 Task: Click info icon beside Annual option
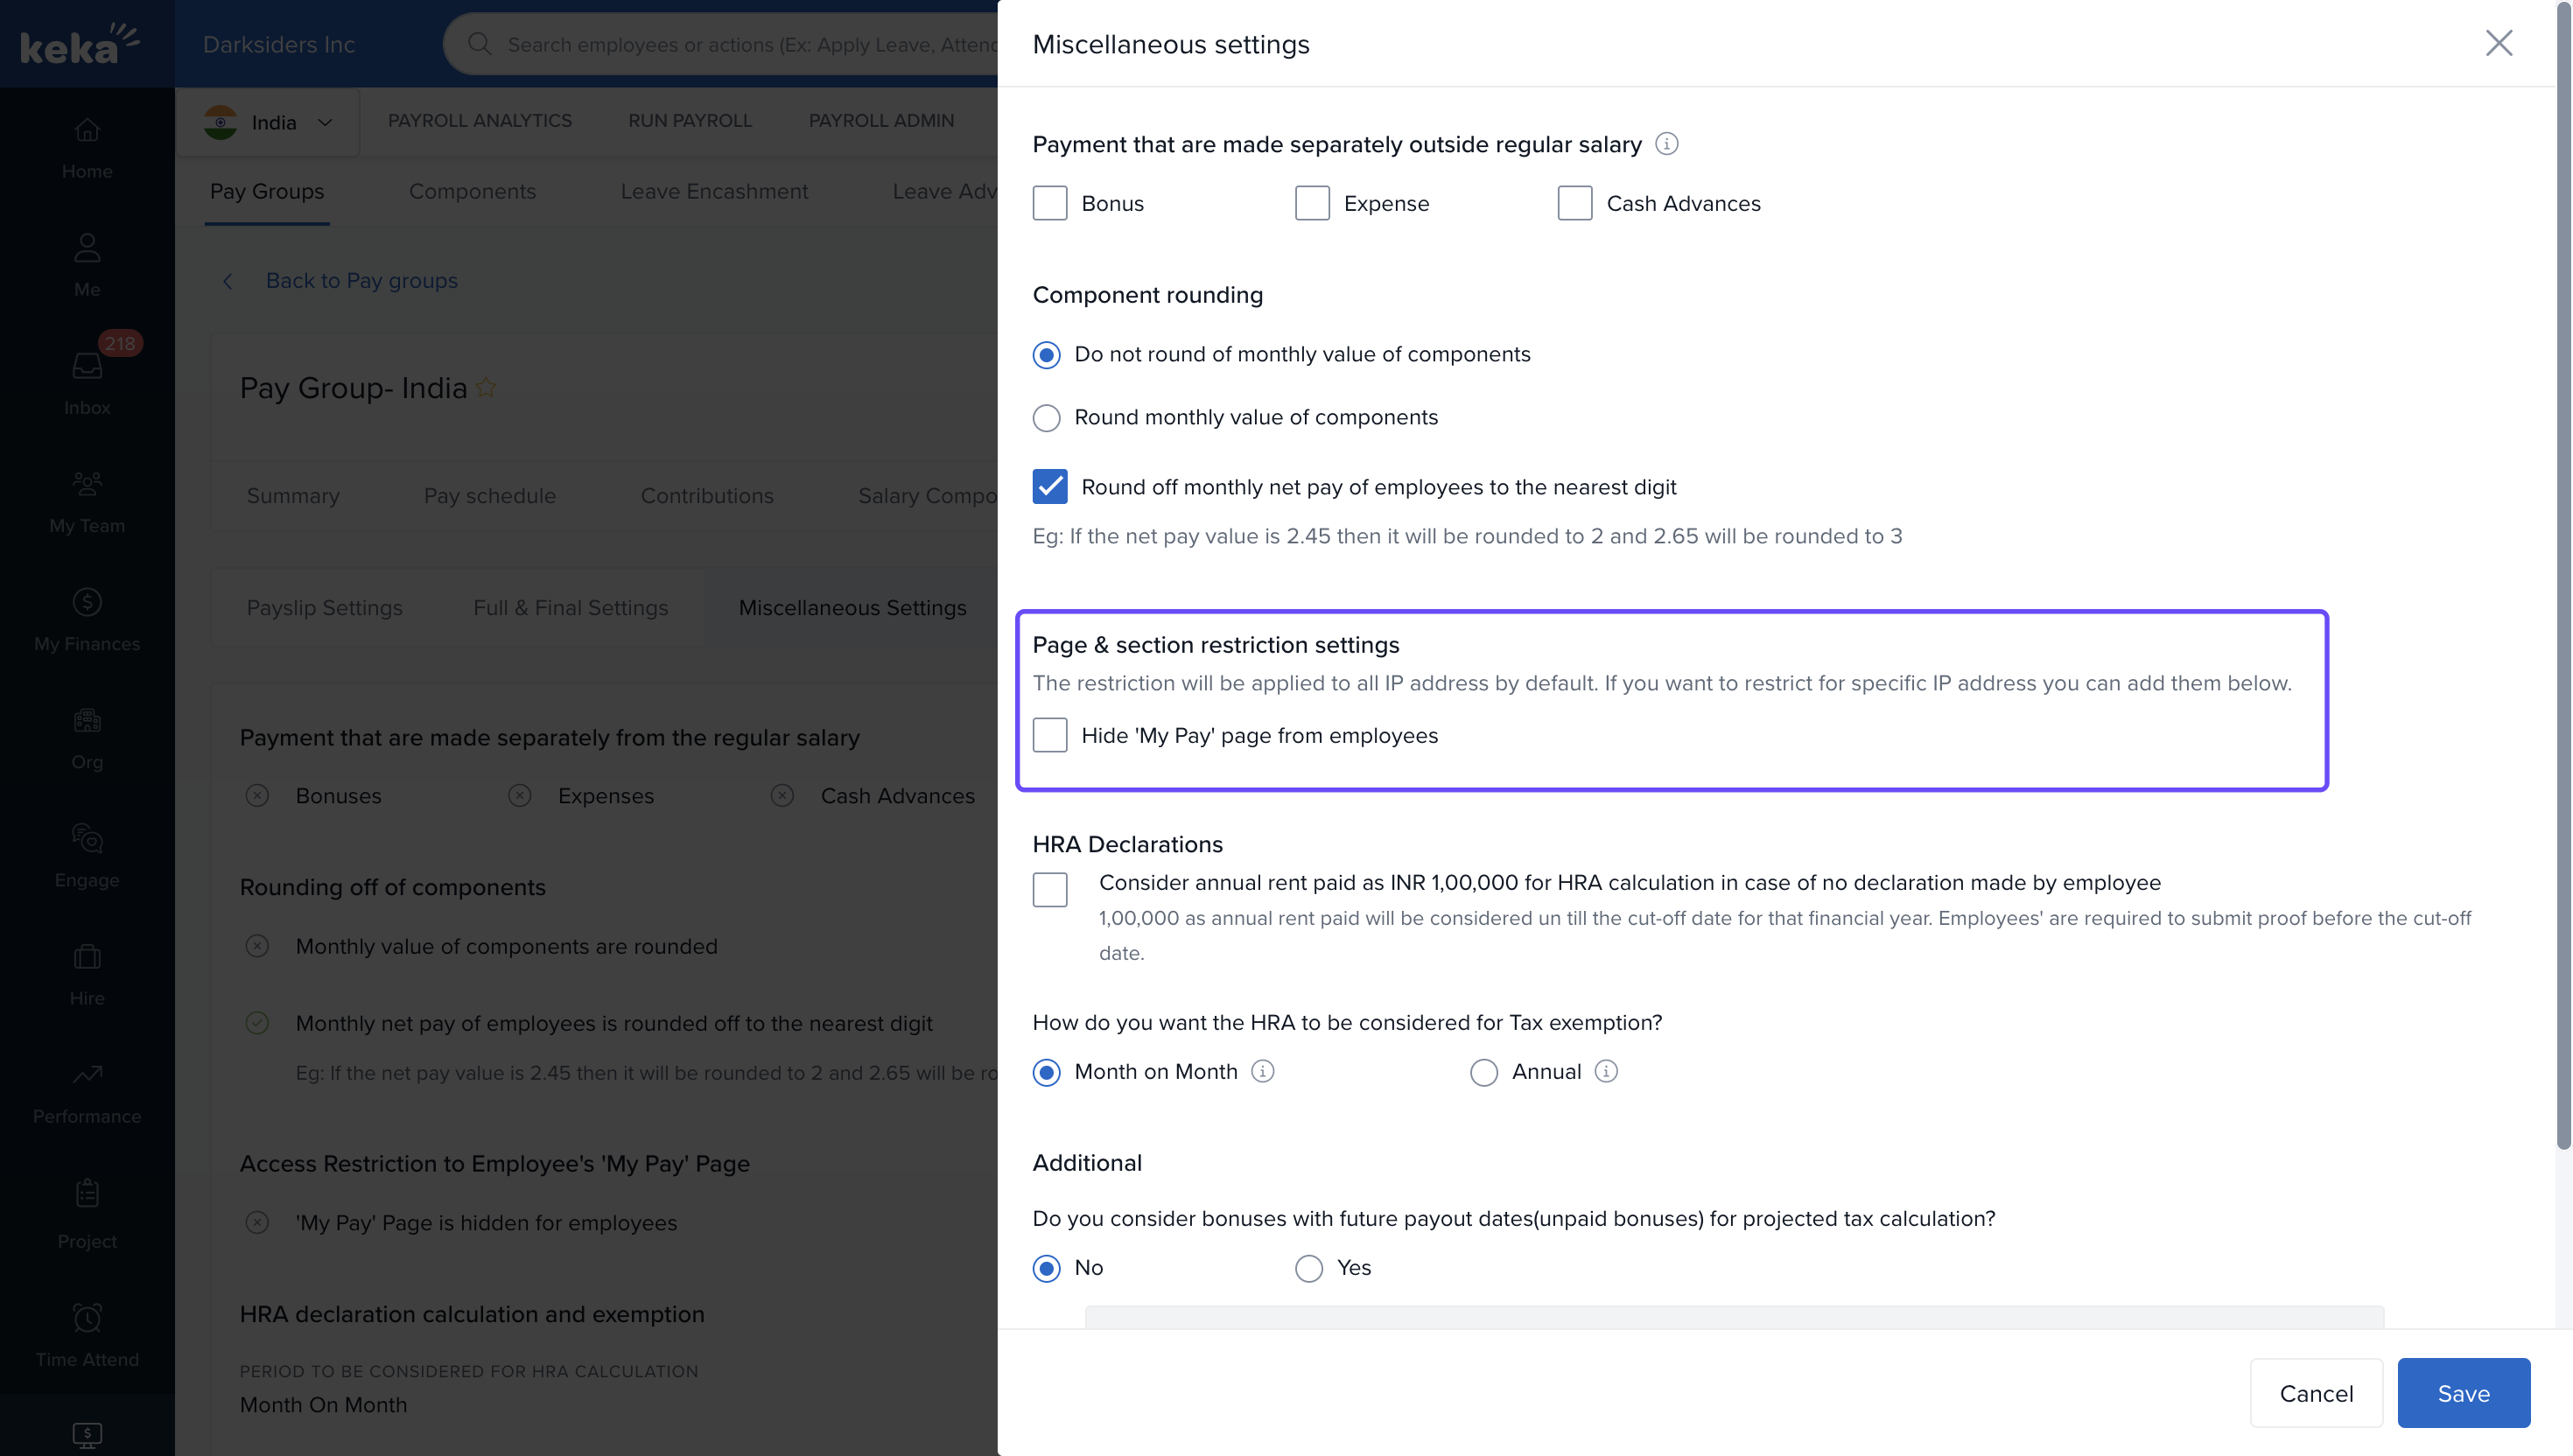click(1606, 1072)
